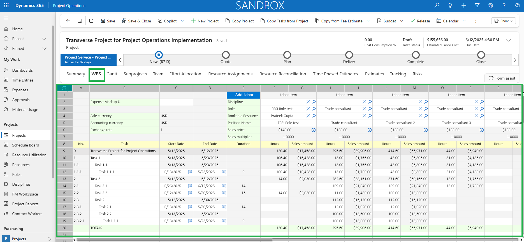Click the refresh icon in WBS grid corner
The width and height of the screenshot is (524, 242).
[x=64, y=88]
